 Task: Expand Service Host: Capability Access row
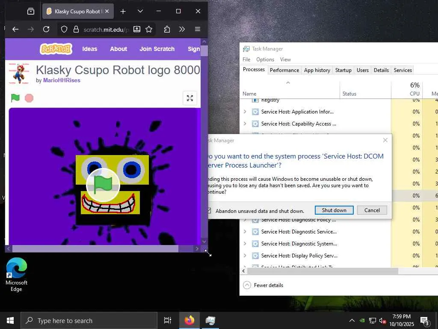[x=245, y=124]
